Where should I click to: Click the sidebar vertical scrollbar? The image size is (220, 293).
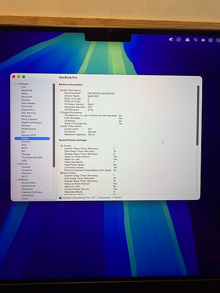(54, 125)
